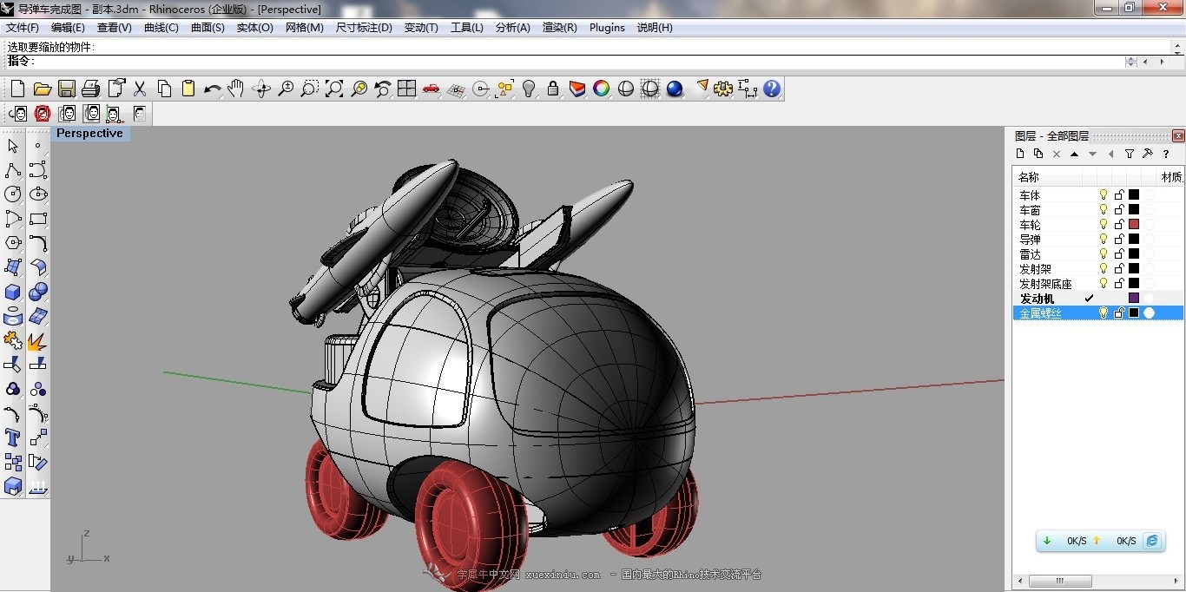Open the layer tools hammer menu
1186x592 pixels.
(1147, 154)
